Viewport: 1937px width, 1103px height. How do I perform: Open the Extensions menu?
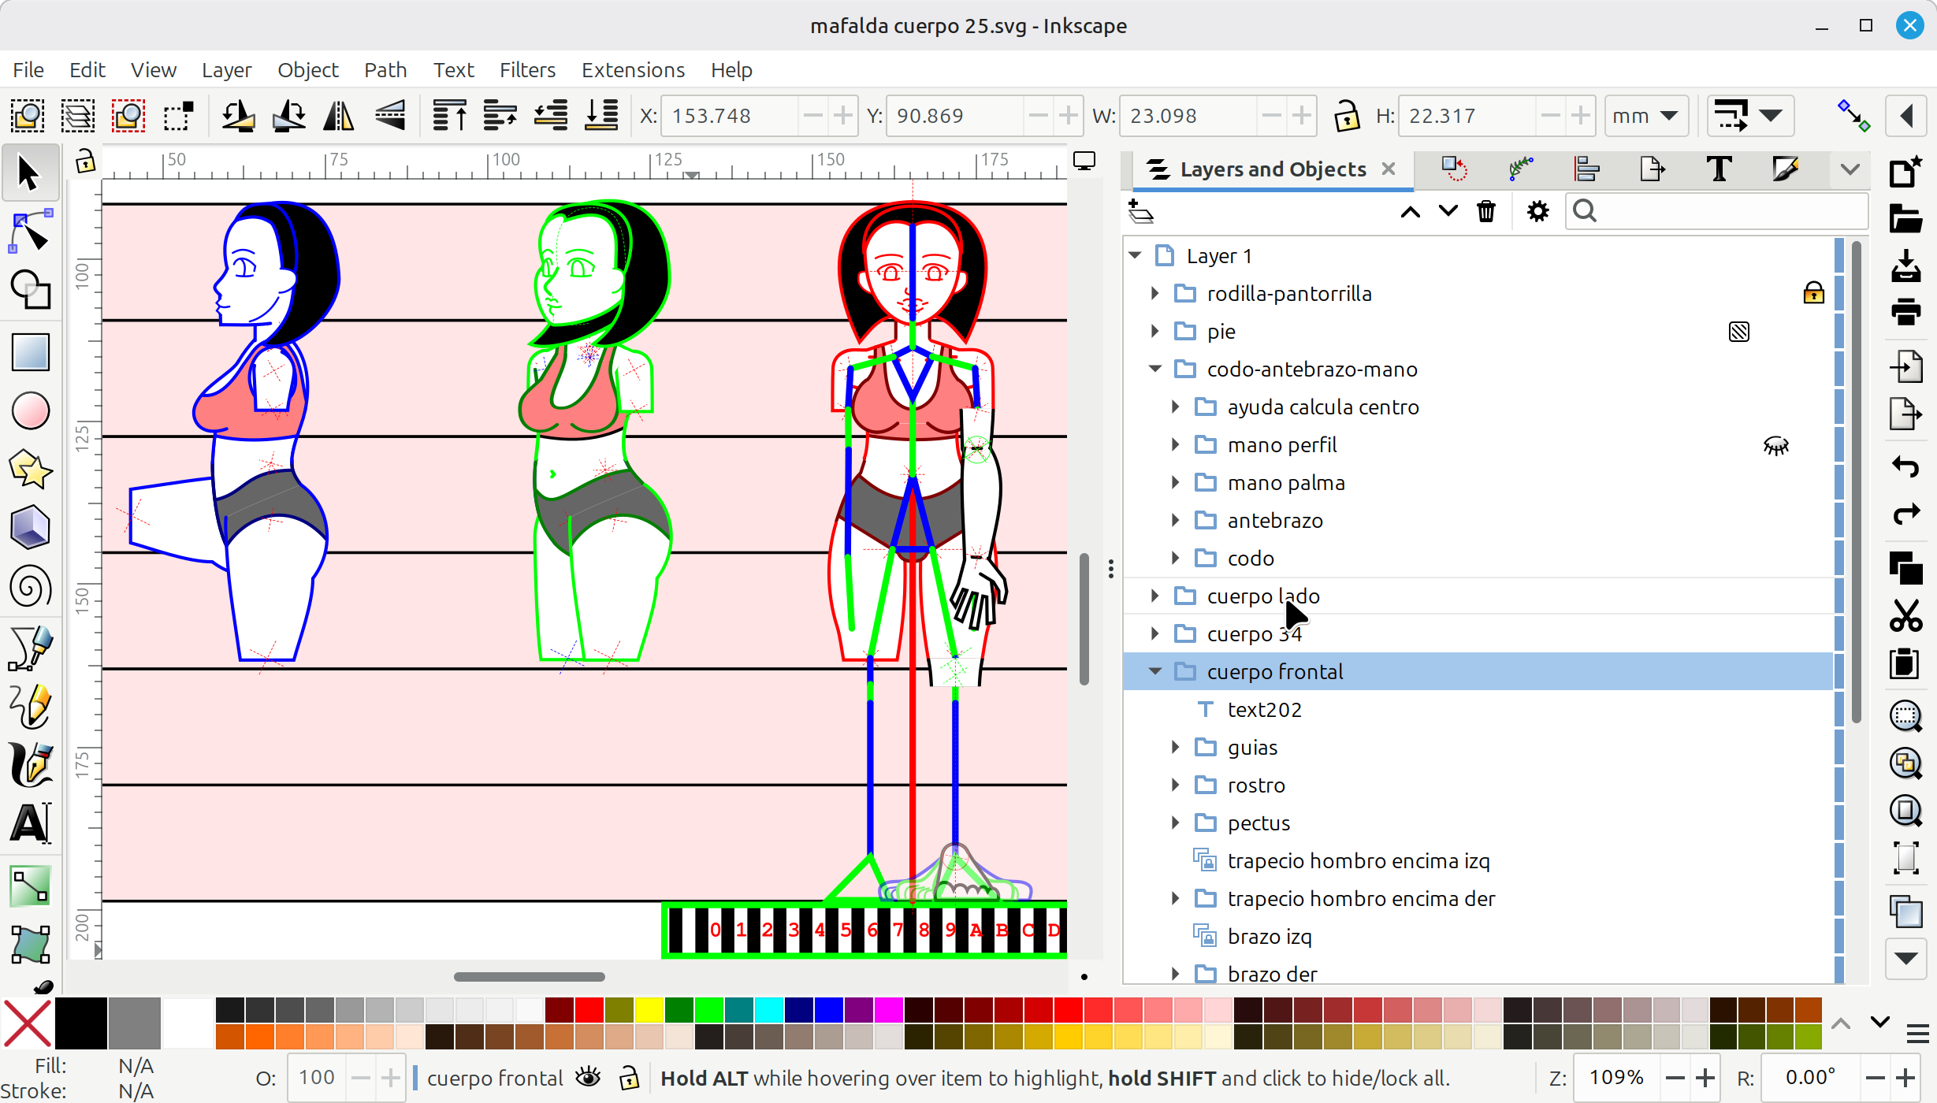(633, 70)
